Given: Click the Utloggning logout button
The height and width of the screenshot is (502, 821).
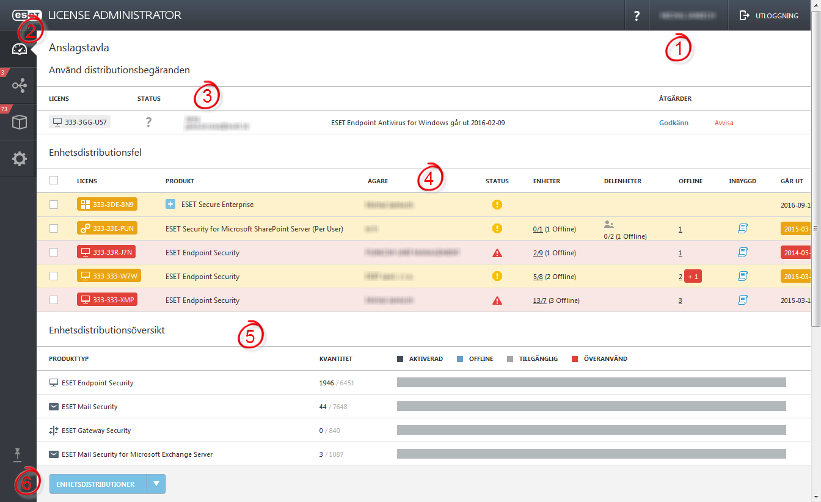Looking at the screenshot, I should point(769,16).
